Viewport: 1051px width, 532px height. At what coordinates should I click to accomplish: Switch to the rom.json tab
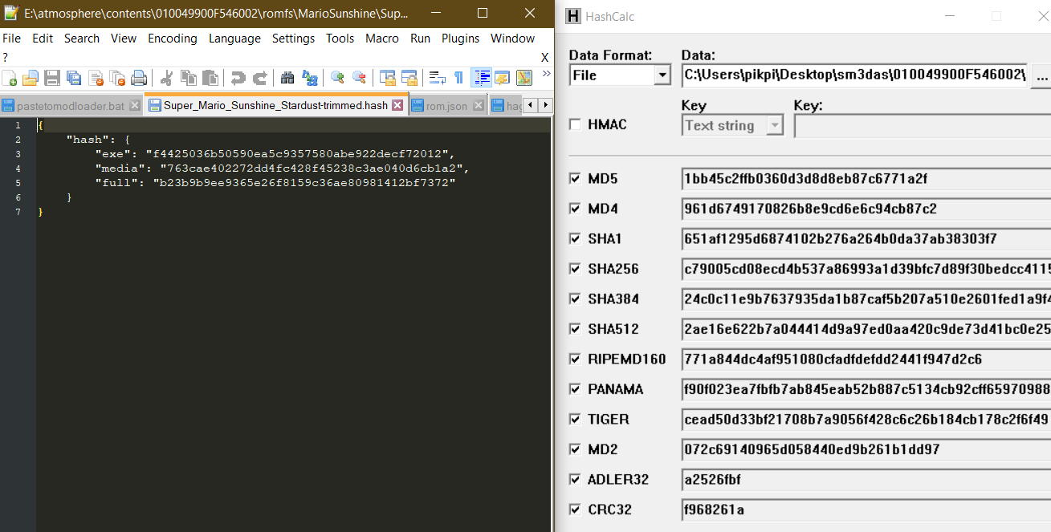pyautogui.click(x=446, y=106)
